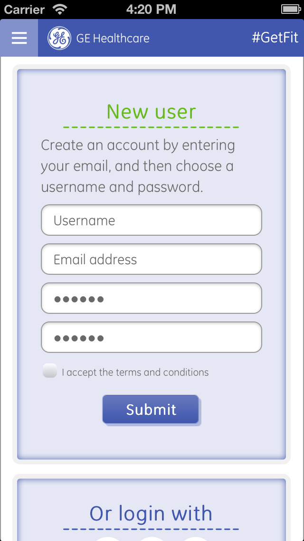Image resolution: width=304 pixels, height=541 pixels.
Task: Tap the middle social login circle
Action: click(x=152, y=539)
